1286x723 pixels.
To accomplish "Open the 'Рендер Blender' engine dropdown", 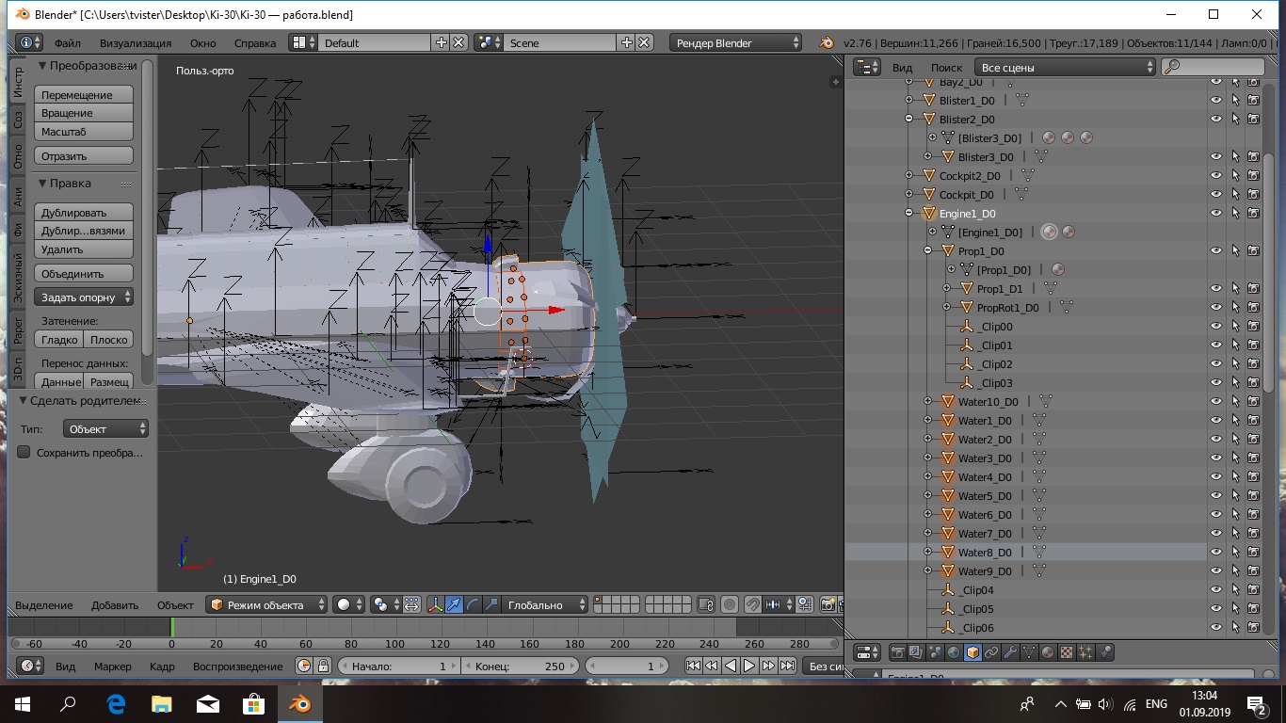I will (x=736, y=43).
